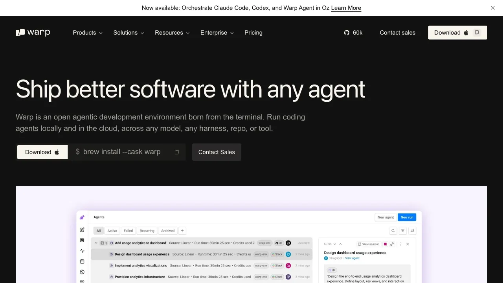
Task: Click the D keyboard shortcut badge
Action: point(477,33)
